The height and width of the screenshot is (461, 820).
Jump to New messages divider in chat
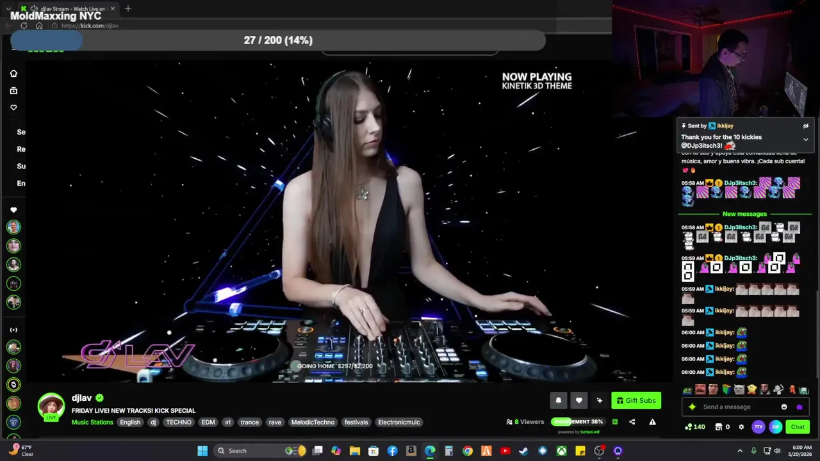coord(744,214)
